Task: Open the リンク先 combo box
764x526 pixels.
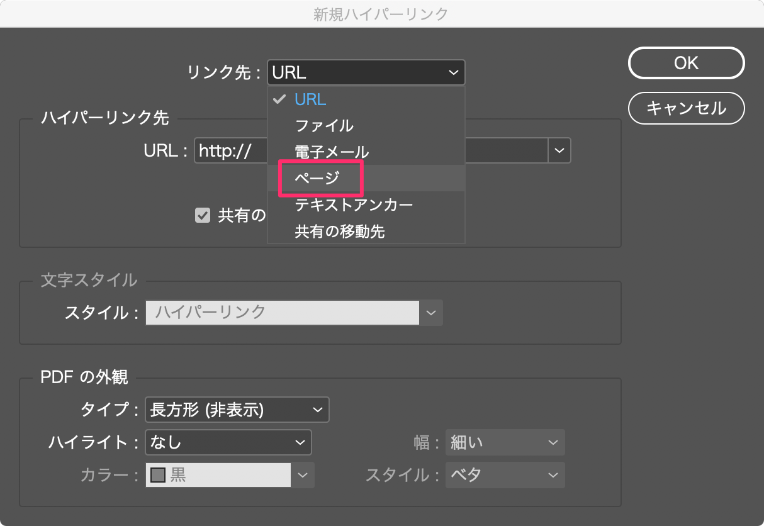Action: pyautogui.click(x=366, y=72)
